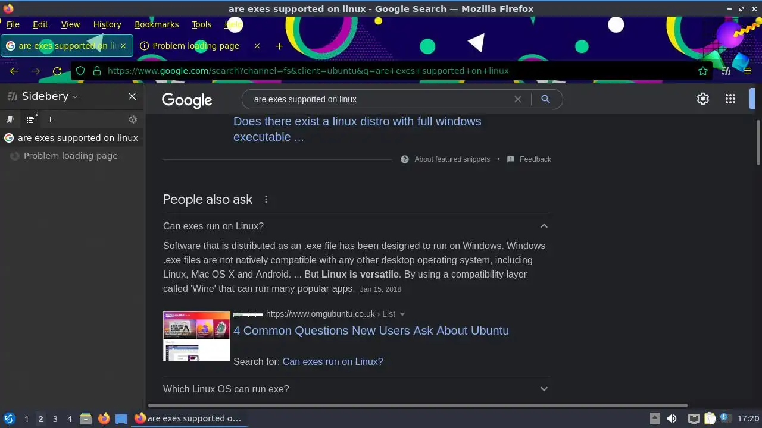Open the network monitor tray icon
Image resolution: width=762 pixels, height=428 pixels.
694,418
